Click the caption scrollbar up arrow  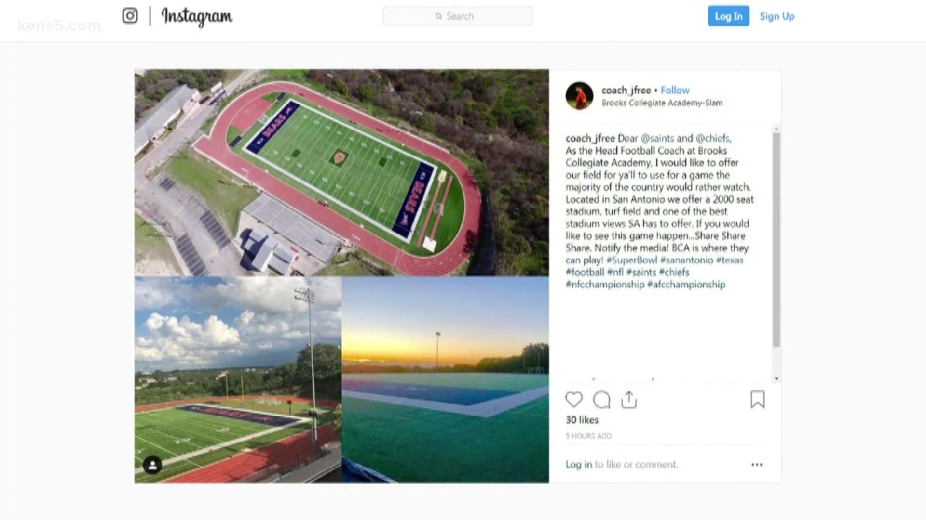click(776, 129)
